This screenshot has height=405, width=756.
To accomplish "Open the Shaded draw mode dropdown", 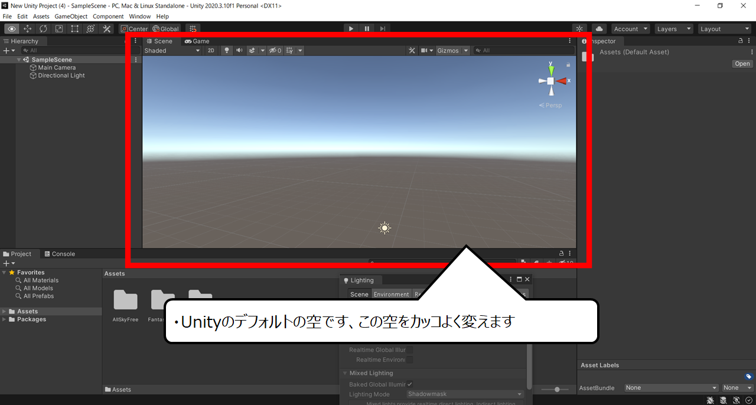I will (x=172, y=51).
